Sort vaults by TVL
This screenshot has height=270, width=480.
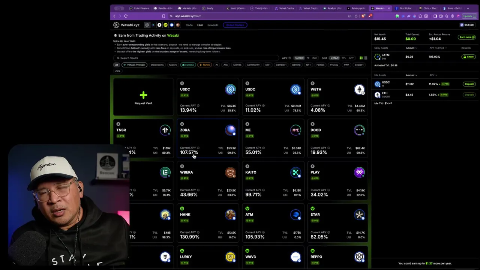343,58
